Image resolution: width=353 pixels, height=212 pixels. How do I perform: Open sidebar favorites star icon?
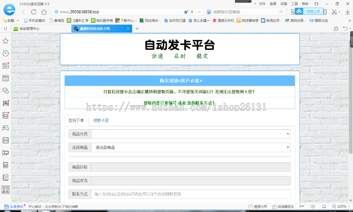click(5, 41)
